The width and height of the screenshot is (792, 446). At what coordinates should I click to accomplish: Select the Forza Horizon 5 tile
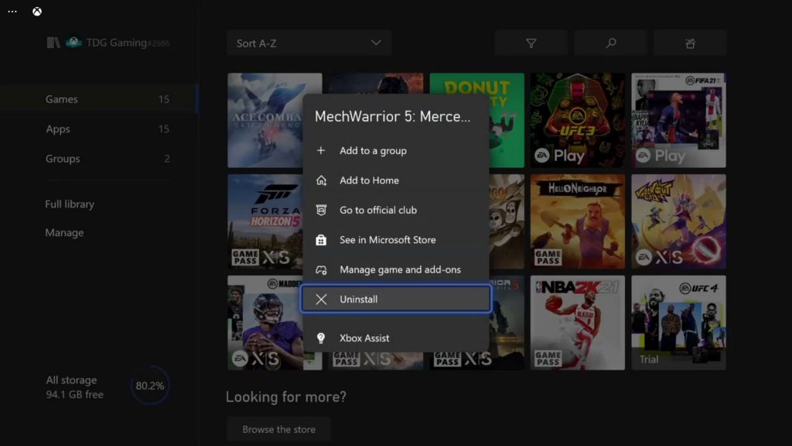pyautogui.click(x=265, y=221)
